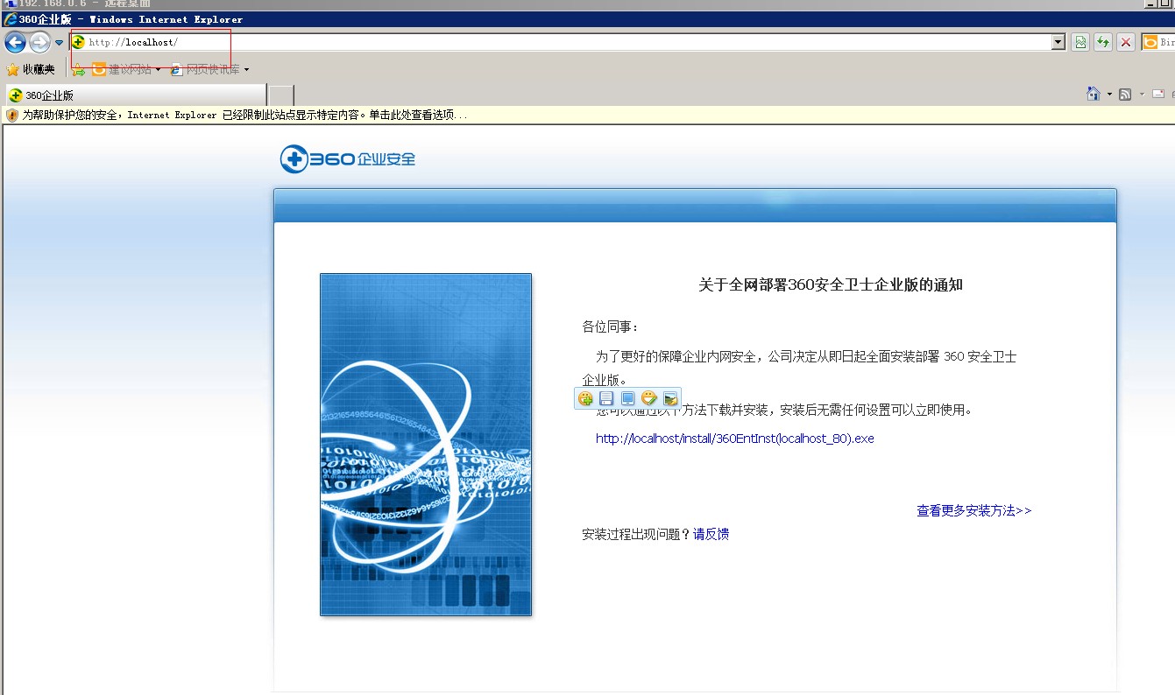Image resolution: width=1175 pixels, height=695 pixels.
Task: Click the blue digital globe banner image
Action: 426,445
